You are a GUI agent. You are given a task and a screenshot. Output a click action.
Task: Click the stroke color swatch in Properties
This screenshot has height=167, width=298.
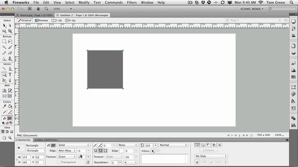point(100,145)
